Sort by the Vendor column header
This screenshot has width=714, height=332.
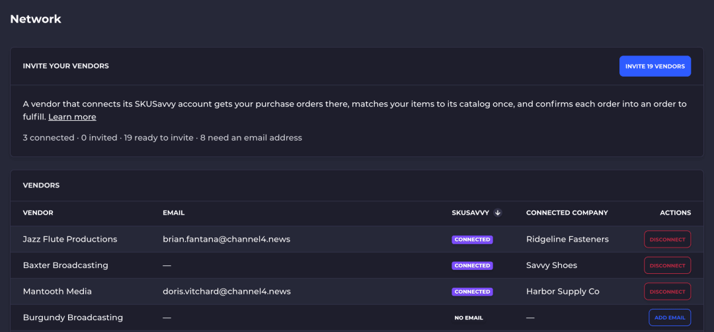coord(38,213)
